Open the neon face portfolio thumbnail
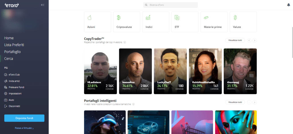This screenshot has height=134, width=293. [236, 122]
